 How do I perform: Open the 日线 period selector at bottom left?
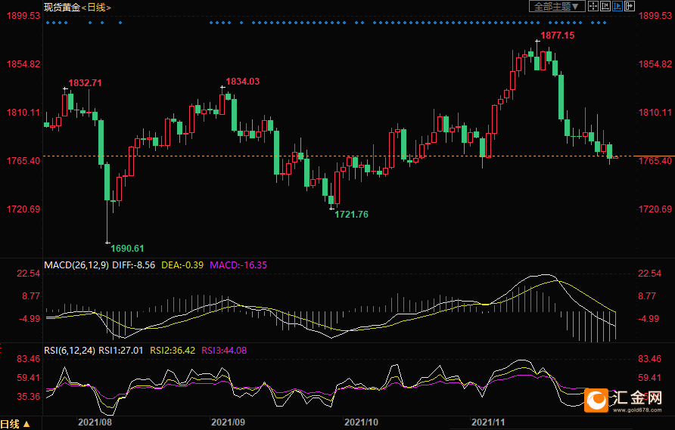[15, 424]
